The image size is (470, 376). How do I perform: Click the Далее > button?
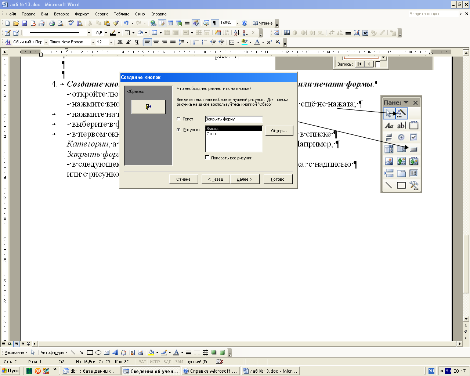245,179
